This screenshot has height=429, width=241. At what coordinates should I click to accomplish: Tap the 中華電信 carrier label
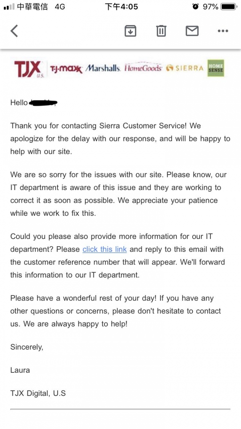(x=32, y=7)
